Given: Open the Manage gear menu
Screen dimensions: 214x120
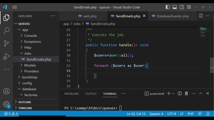Looking at the screenshot, I should tap(6, 104).
